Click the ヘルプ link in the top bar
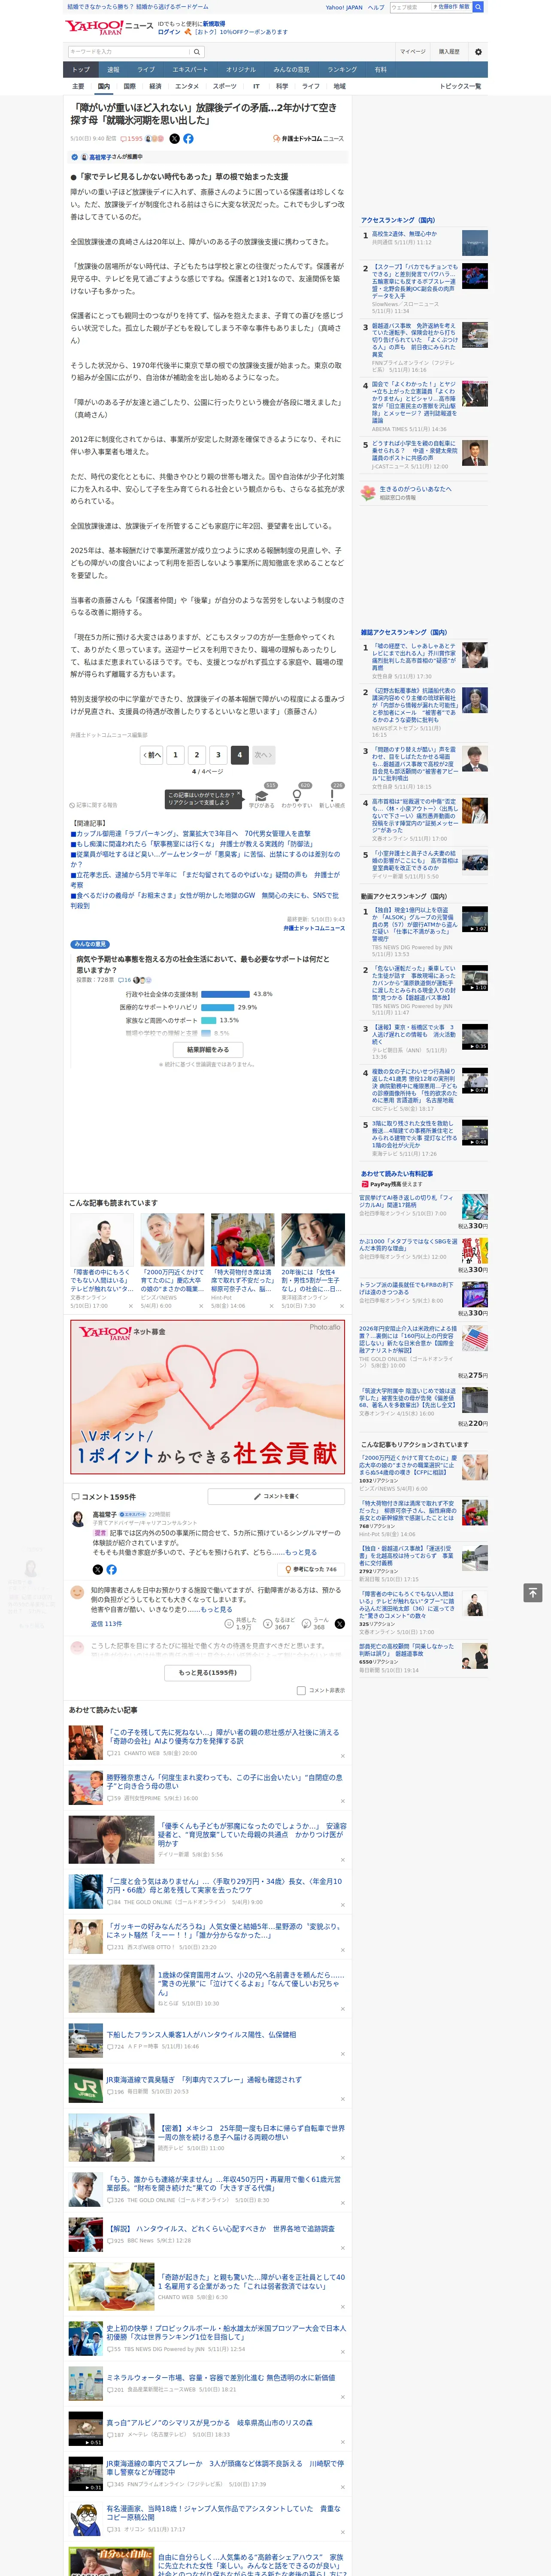The width and height of the screenshot is (551, 2576). [376, 7]
